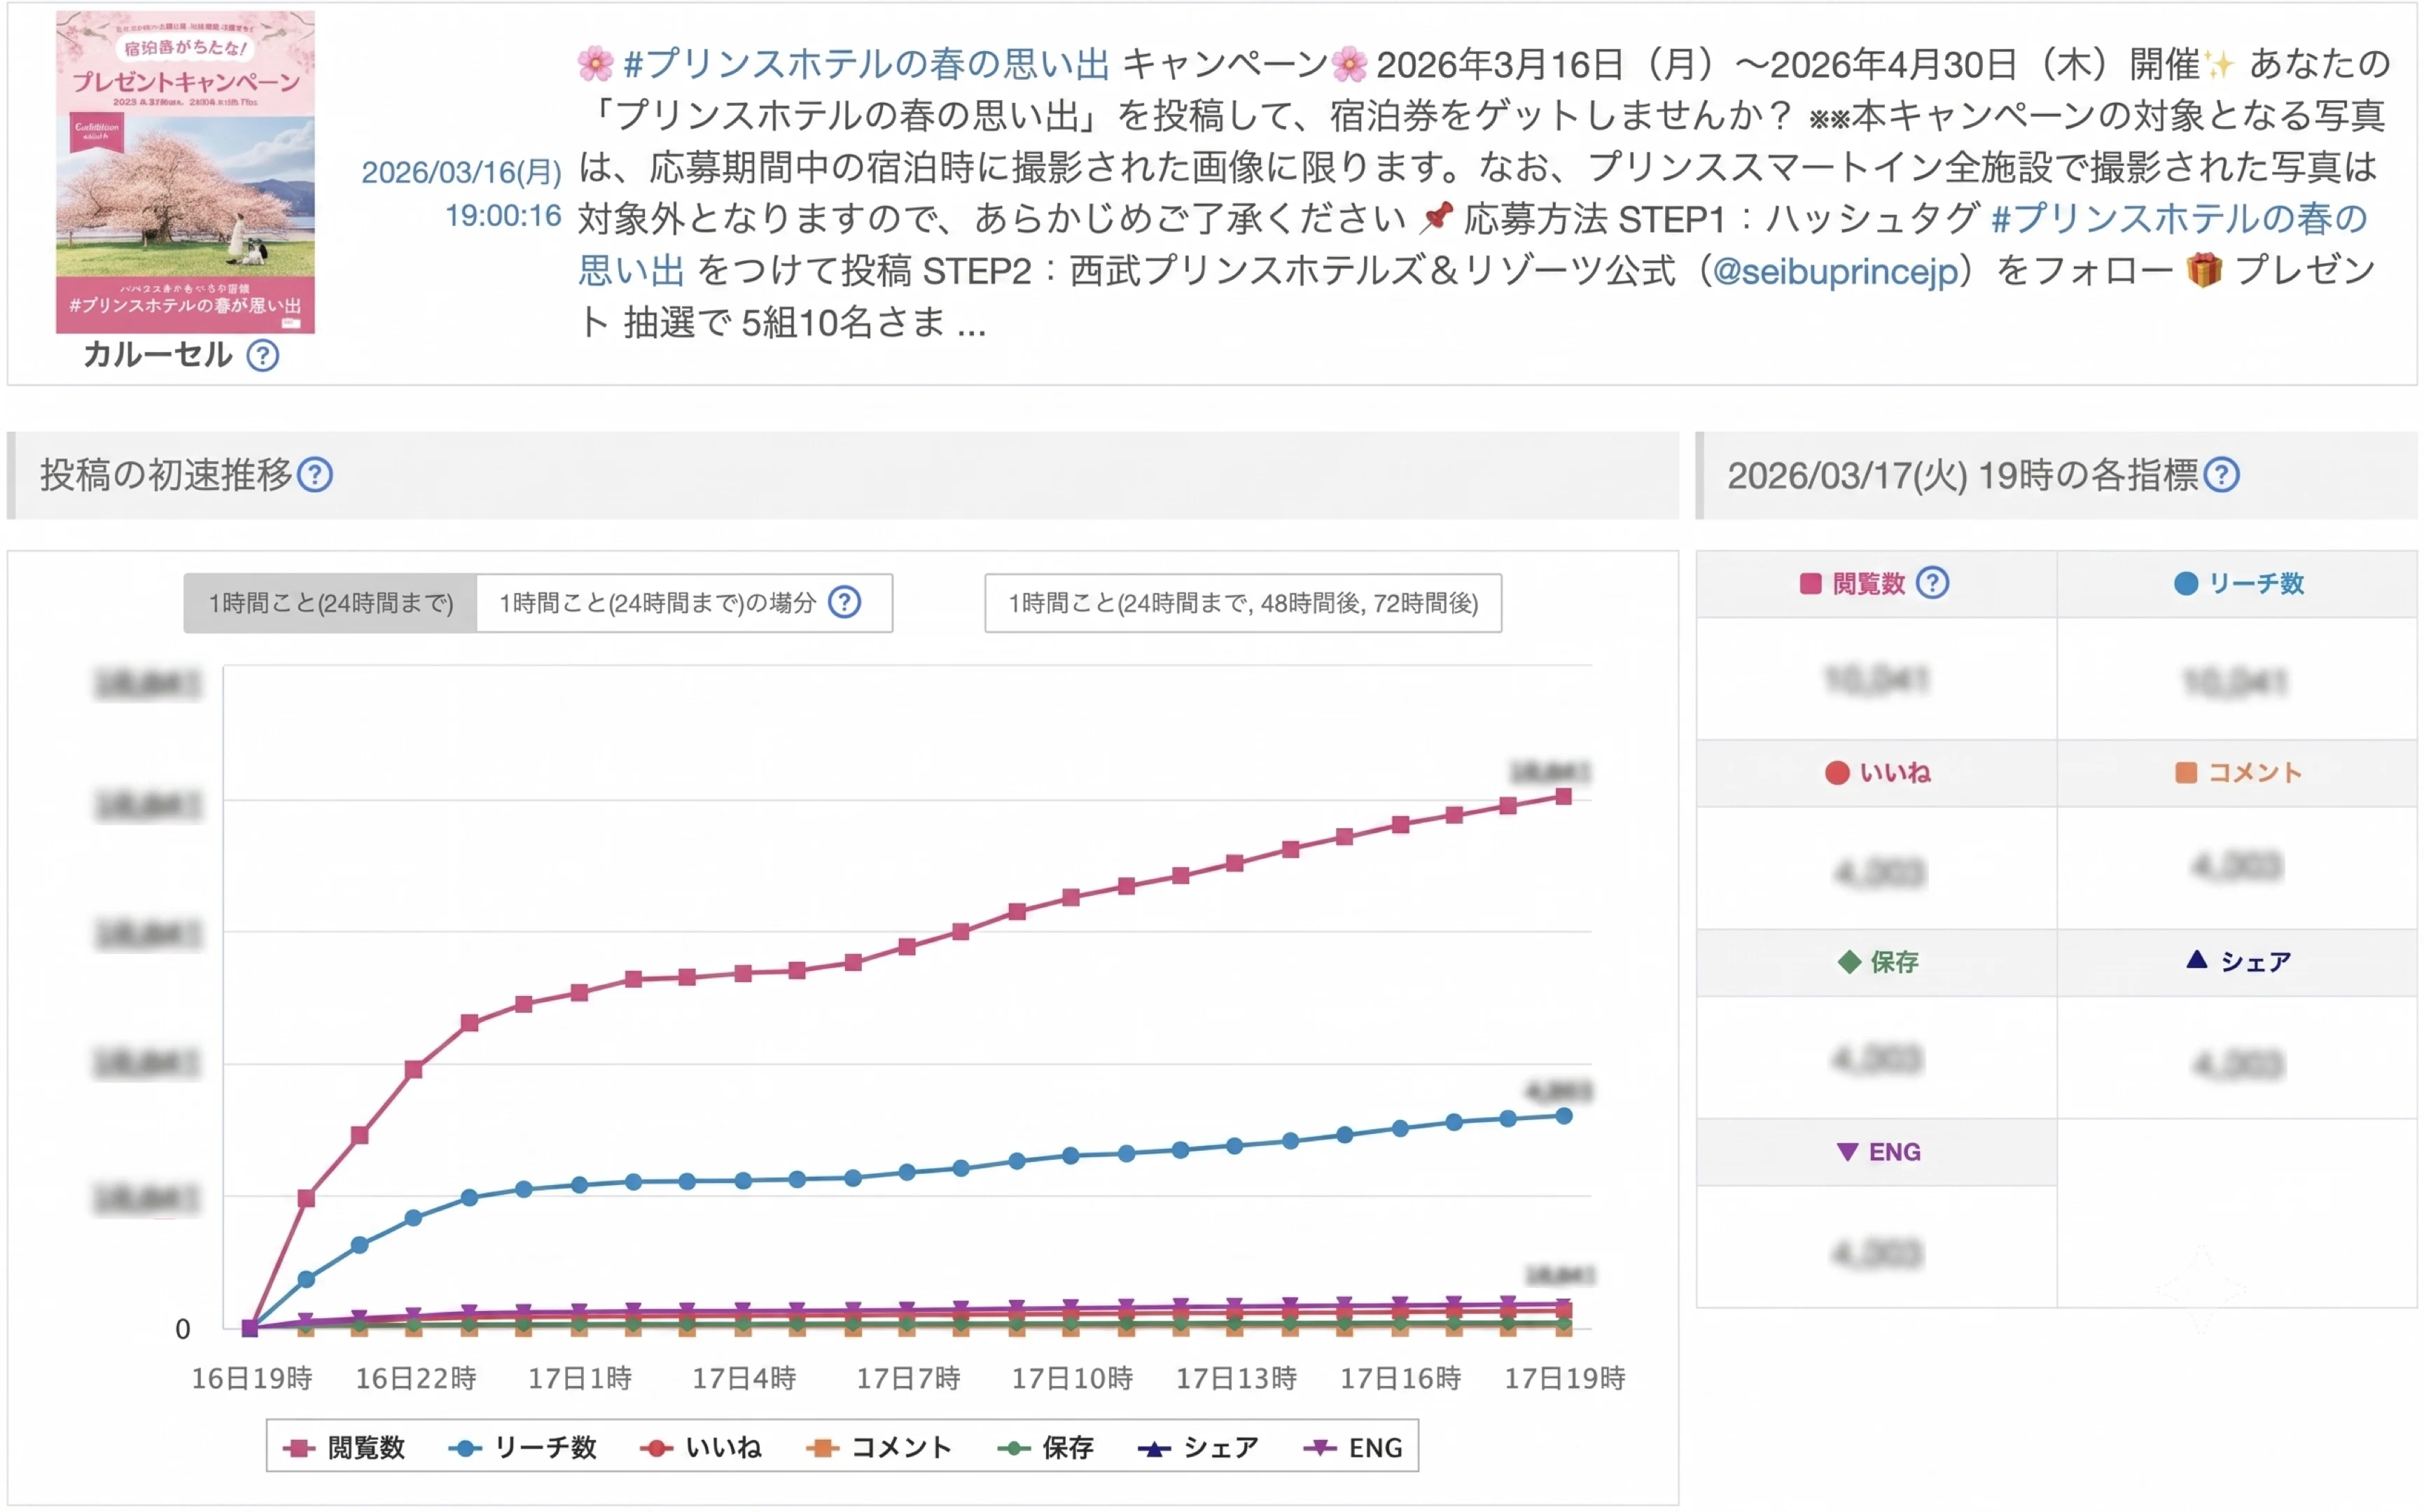The image size is (2424, 1512).
Task: Open the campaign post thumbnail image
Action: point(185,172)
